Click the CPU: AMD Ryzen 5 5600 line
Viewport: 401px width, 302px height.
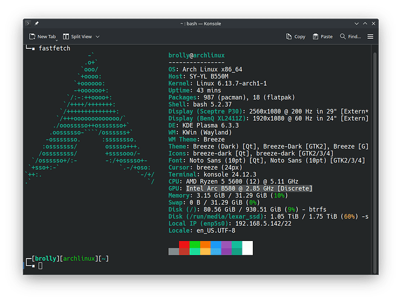(x=233, y=182)
